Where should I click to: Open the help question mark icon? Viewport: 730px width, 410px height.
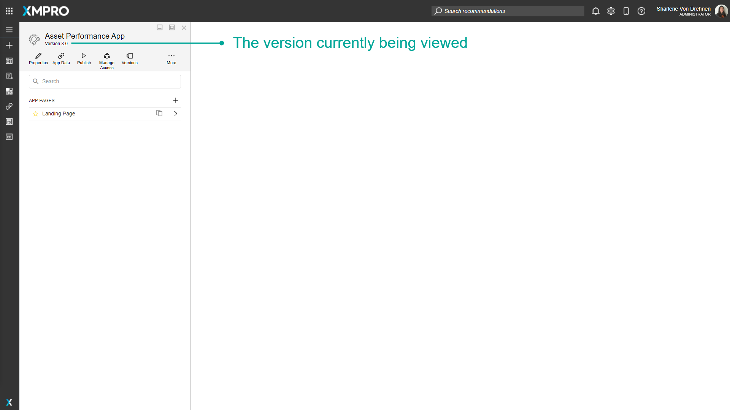(x=641, y=11)
